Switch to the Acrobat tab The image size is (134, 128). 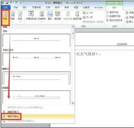click(x=98, y=7)
